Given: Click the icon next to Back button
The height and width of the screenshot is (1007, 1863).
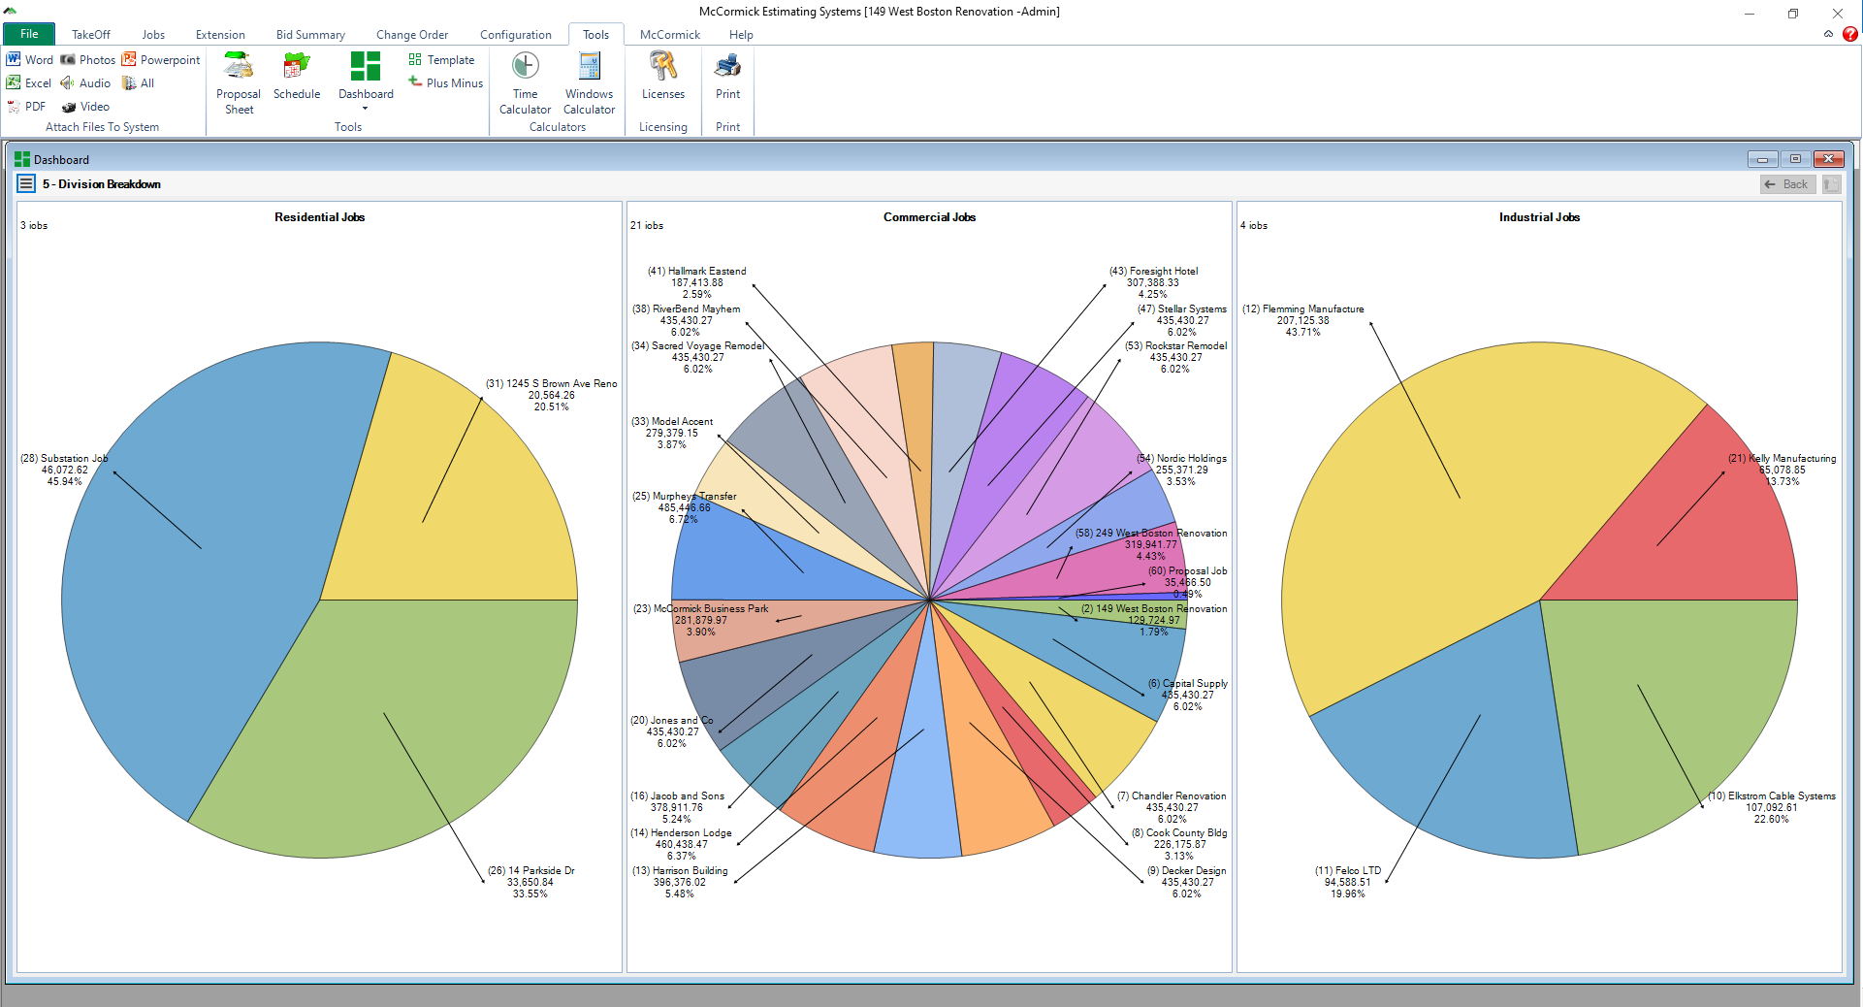Looking at the screenshot, I should (x=1831, y=184).
